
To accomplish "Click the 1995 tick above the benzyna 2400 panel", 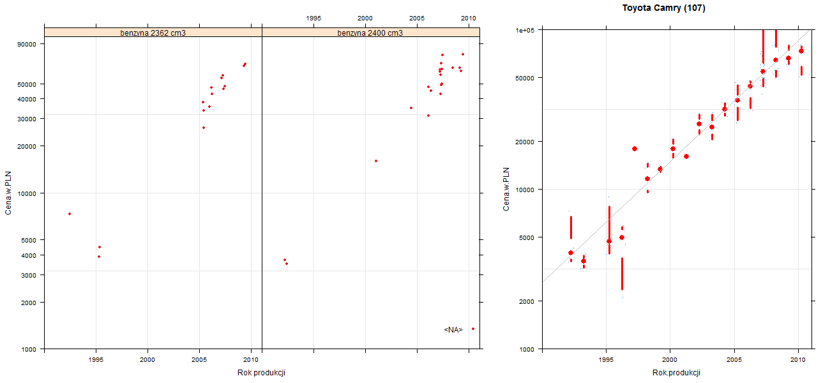I will click(x=314, y=18).
